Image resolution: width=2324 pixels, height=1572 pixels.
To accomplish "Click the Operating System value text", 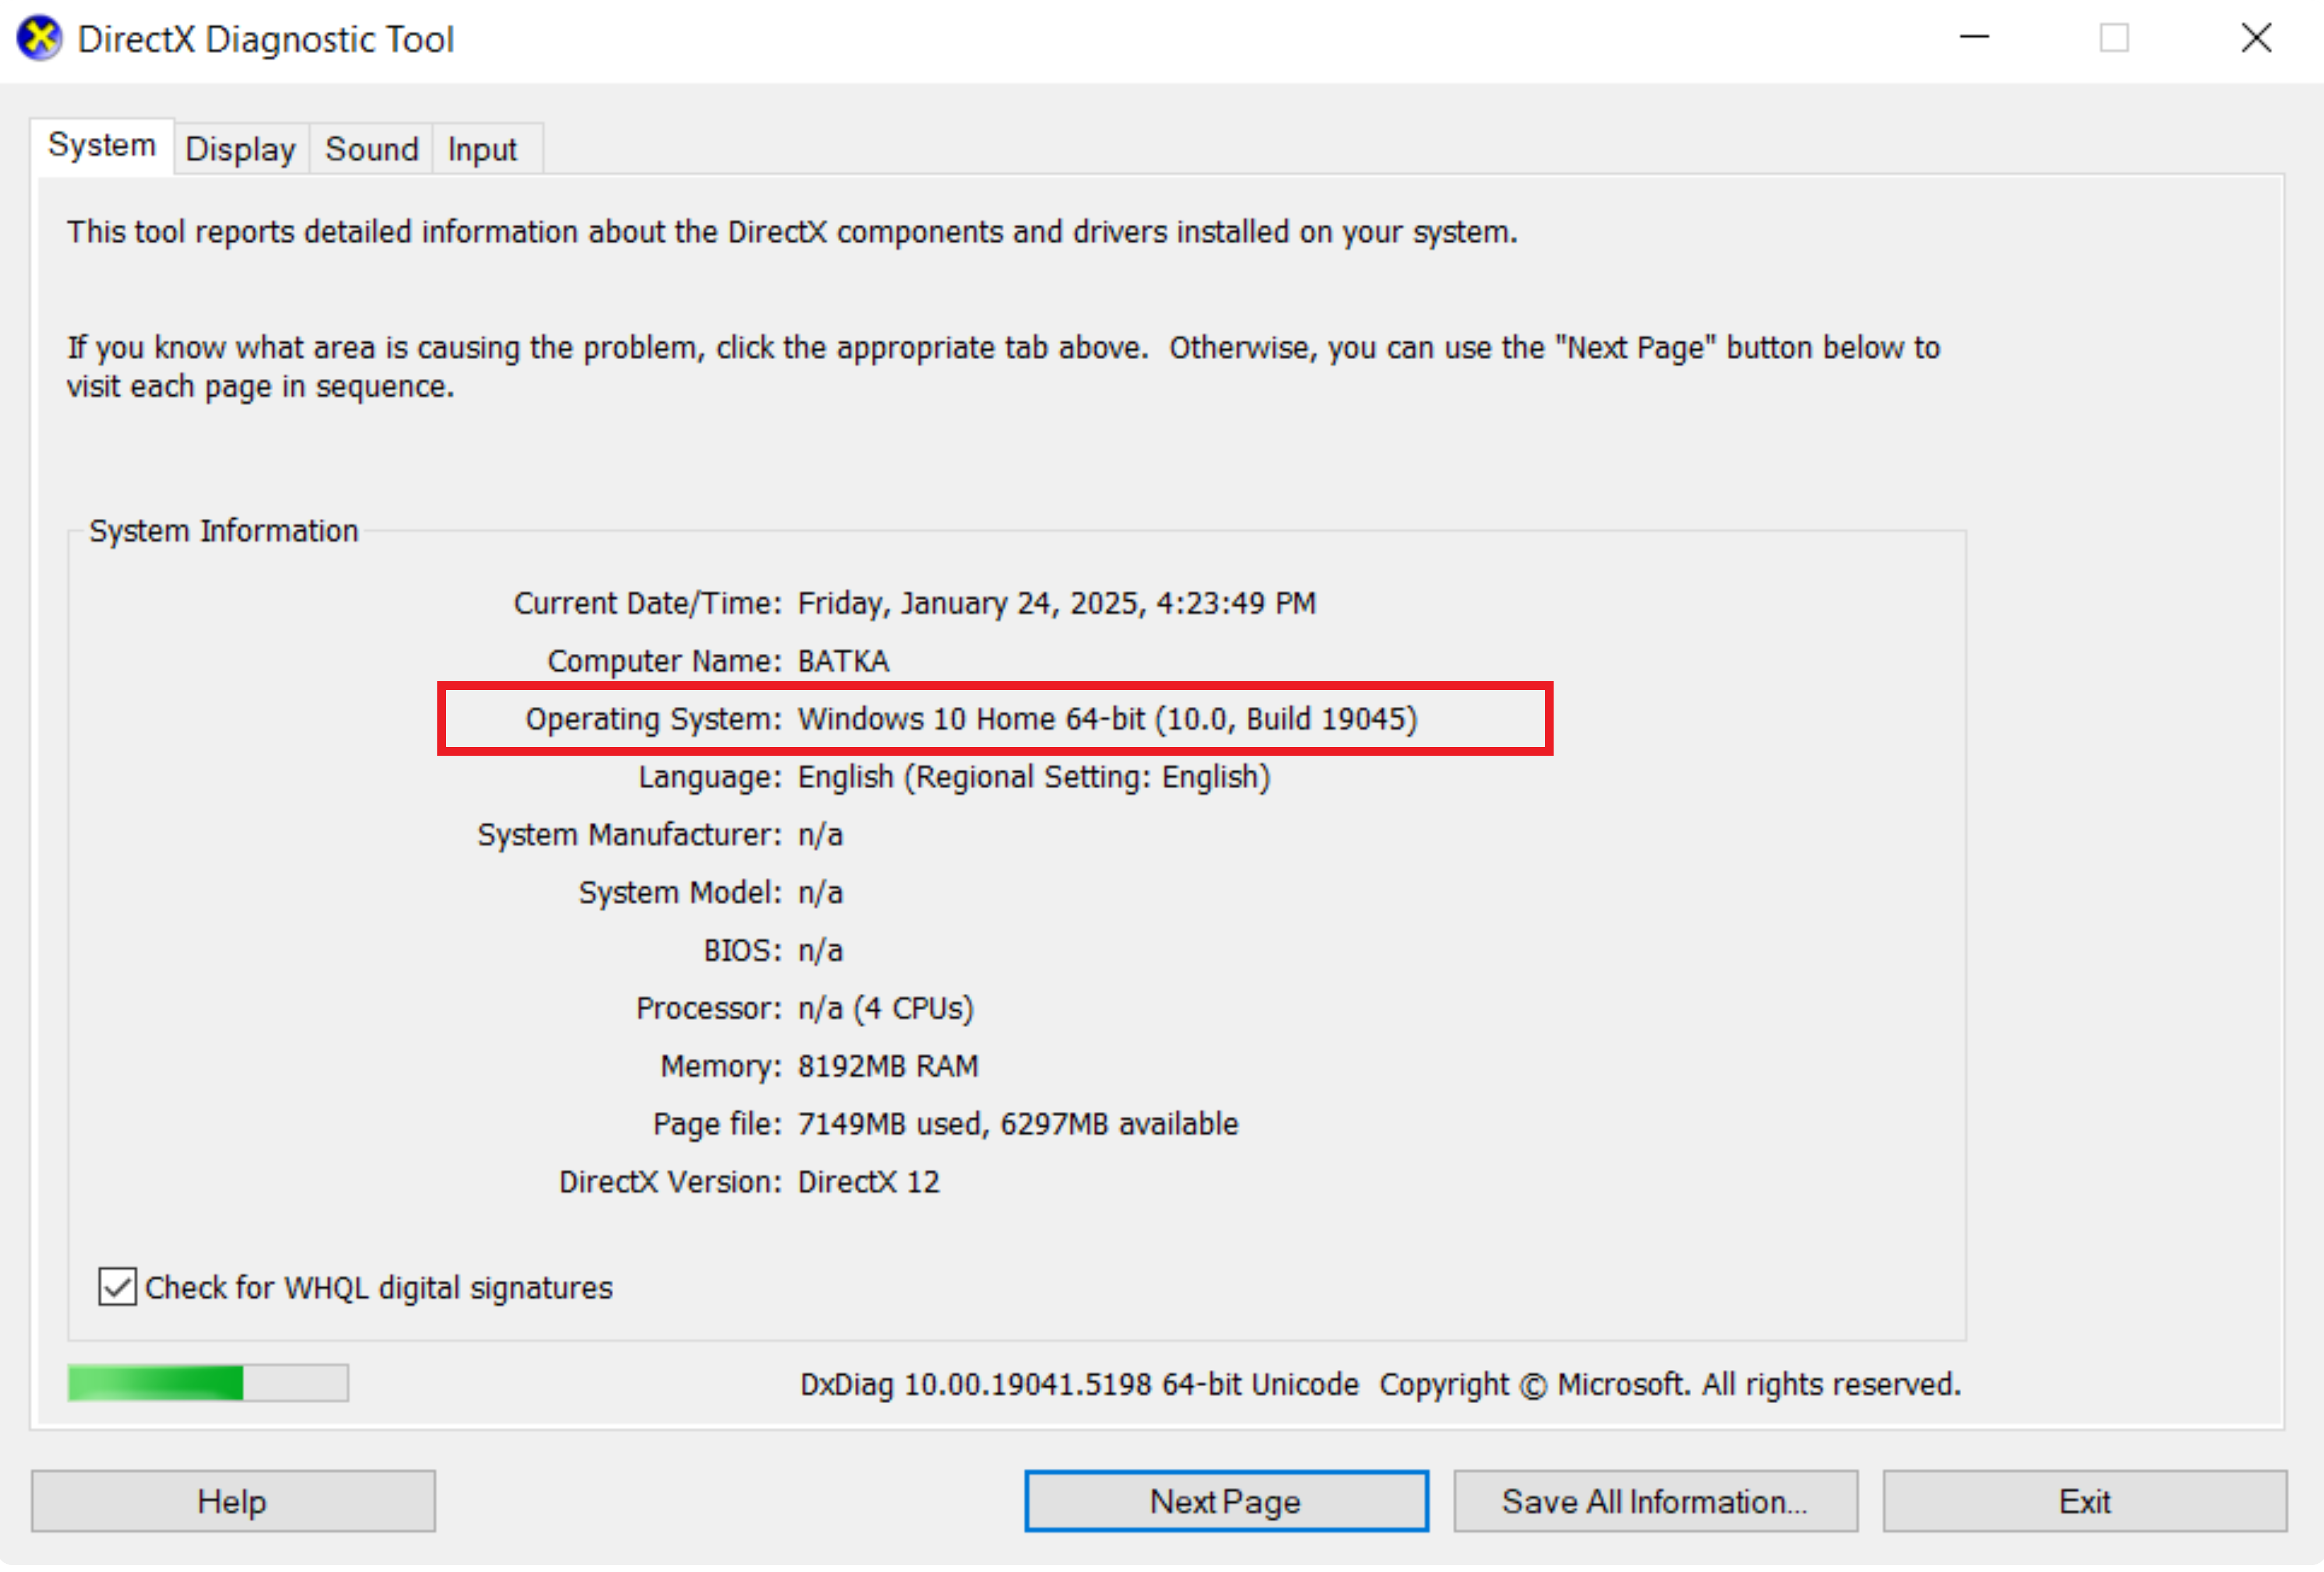I will tap(1107, 719).
